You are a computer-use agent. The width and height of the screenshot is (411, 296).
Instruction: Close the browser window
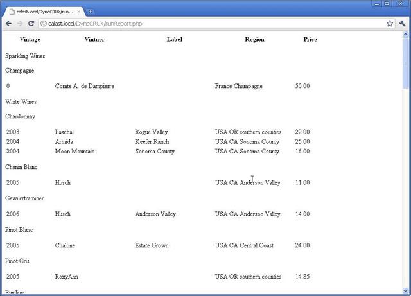400,4
